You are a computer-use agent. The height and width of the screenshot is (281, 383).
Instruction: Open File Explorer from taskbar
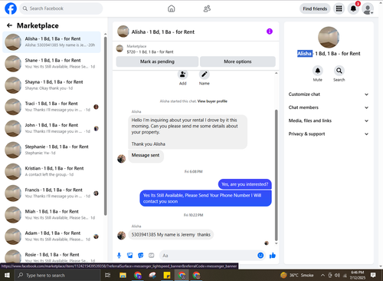click(x=123, y=275)
